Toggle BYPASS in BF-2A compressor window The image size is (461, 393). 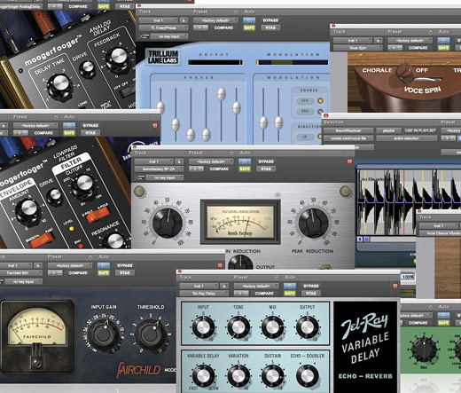266,161
